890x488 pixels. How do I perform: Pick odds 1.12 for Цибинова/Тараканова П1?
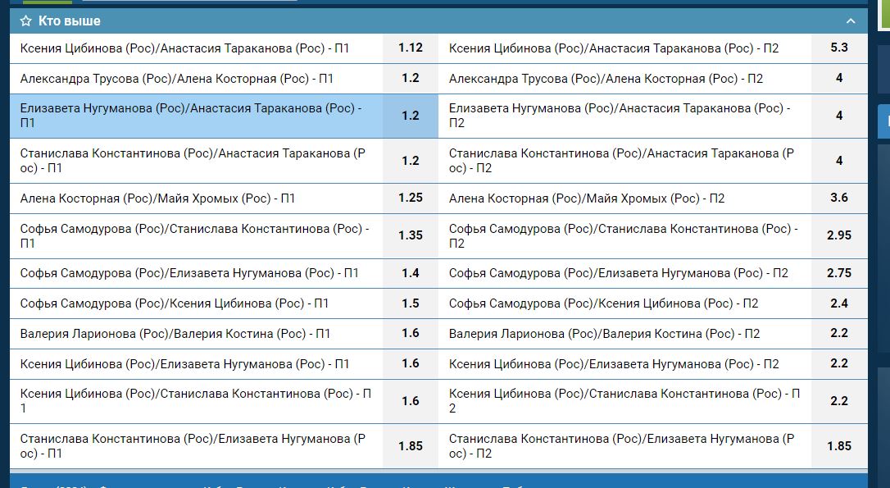coord(411,48)
